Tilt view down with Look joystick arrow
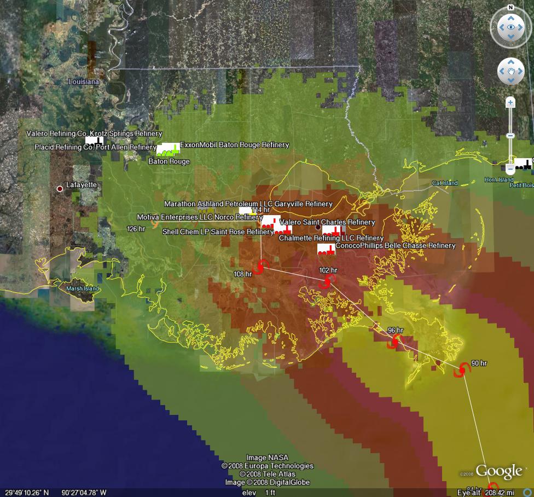This screenshot has height=497, width=534. 511,37
